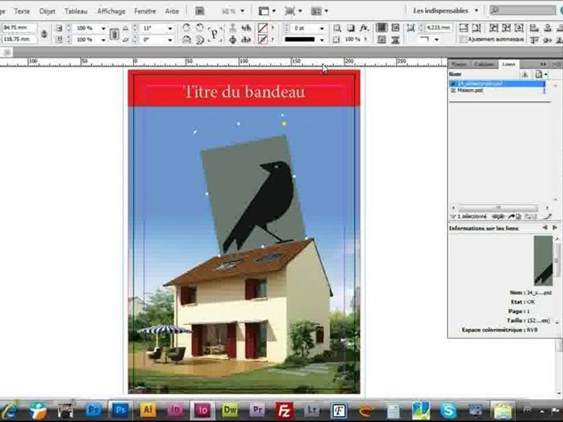Click the link preview thumbnail
This screenshot has height=422, width=563.
click(x=543, y=260)
